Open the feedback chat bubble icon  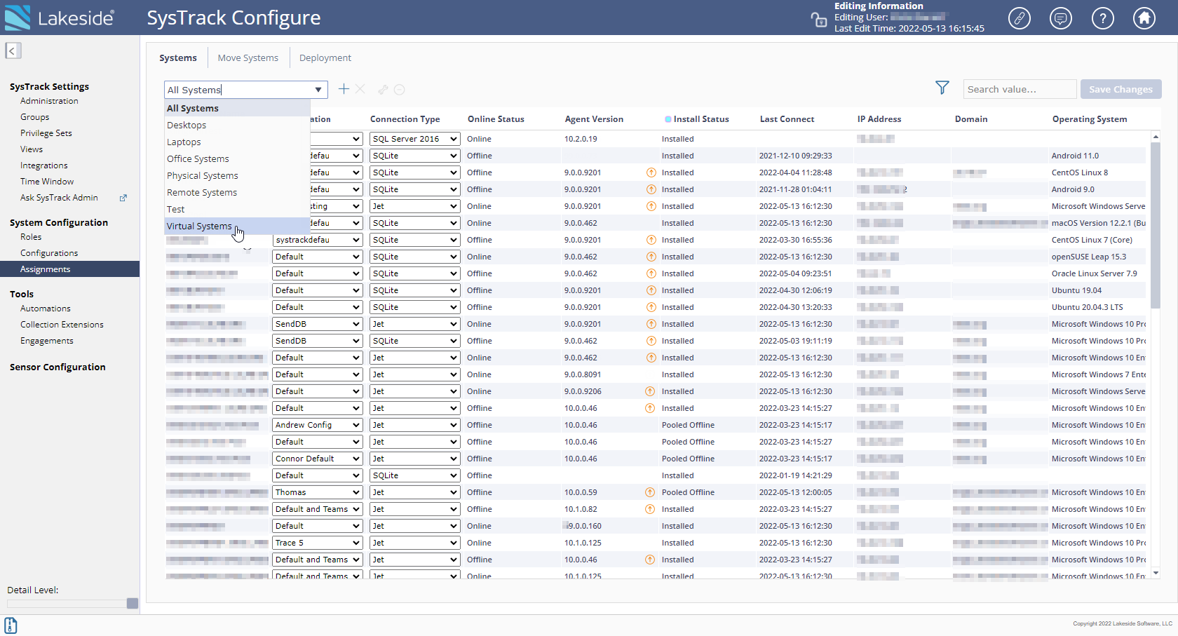click(x=1061, y=18)
